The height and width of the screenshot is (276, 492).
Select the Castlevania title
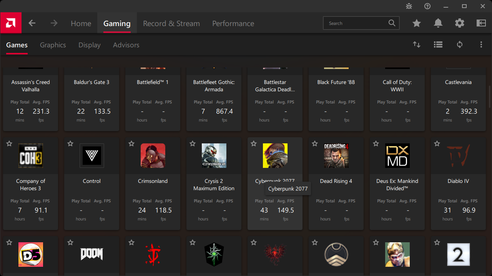point(459,82)
